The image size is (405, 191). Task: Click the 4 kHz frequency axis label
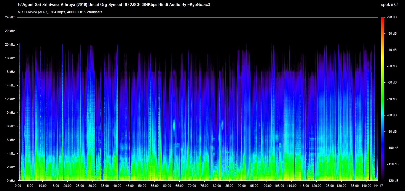pos(11,153)
